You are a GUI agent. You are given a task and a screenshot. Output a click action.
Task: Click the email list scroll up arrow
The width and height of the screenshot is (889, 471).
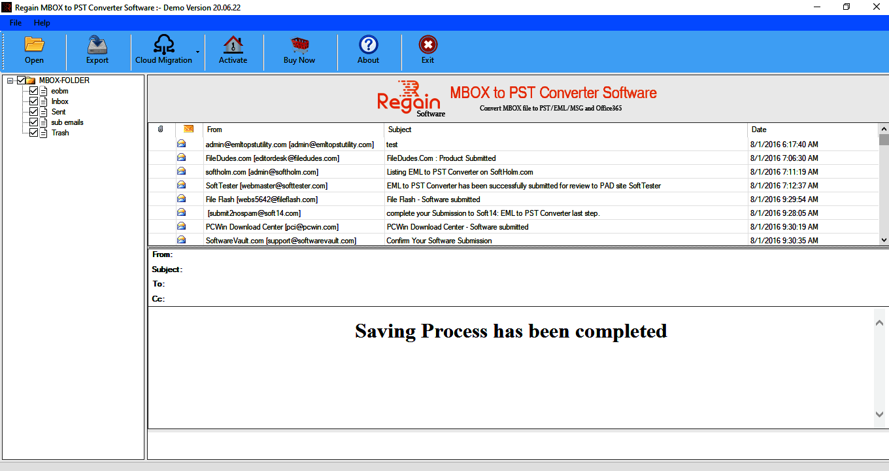point(884,128)
